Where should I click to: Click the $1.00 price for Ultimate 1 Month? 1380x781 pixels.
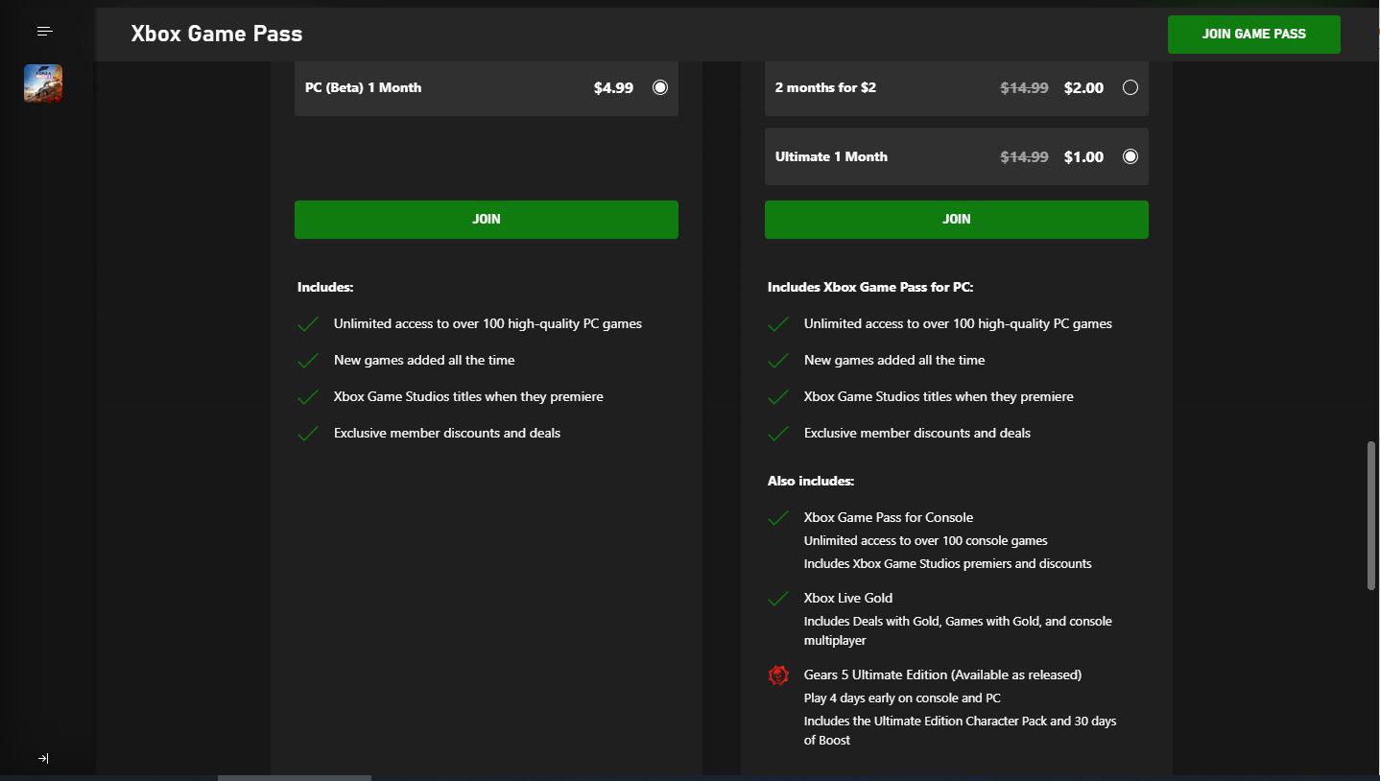pos(1083,156)
